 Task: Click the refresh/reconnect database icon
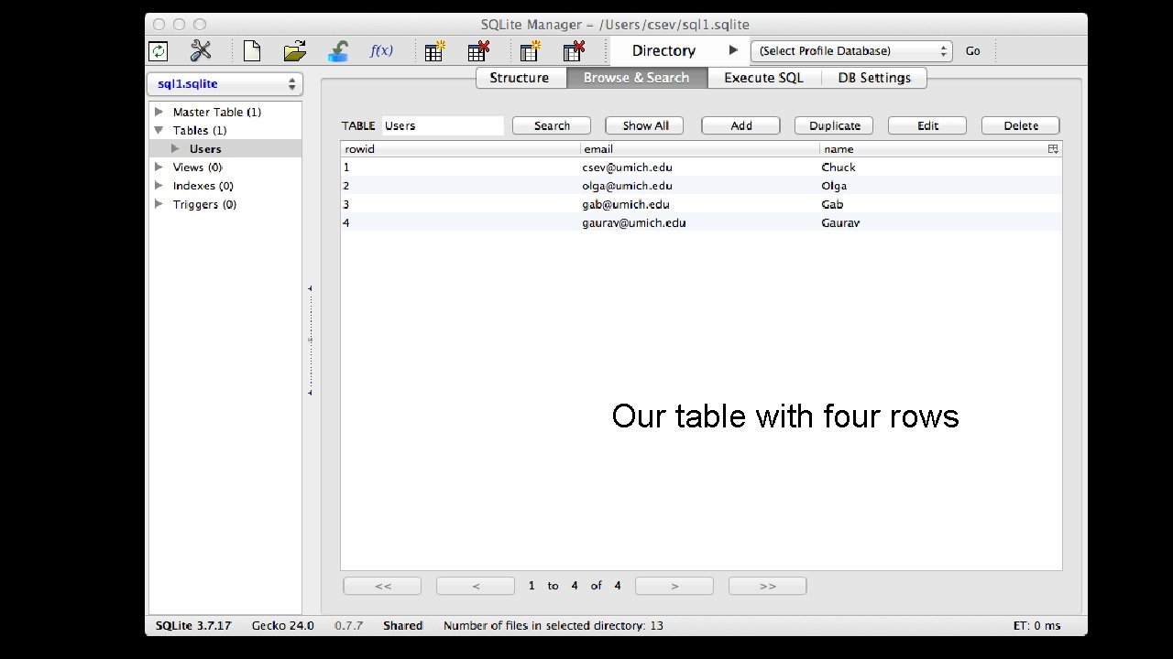coord(158,51)
